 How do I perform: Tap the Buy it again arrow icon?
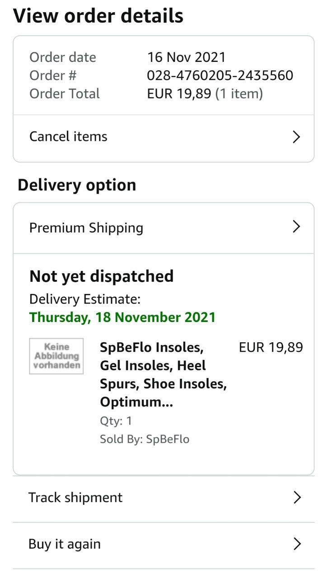point(297,544)
